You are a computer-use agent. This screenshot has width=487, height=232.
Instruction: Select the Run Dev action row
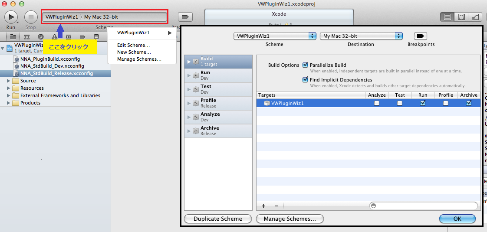(x=218, y=75)
